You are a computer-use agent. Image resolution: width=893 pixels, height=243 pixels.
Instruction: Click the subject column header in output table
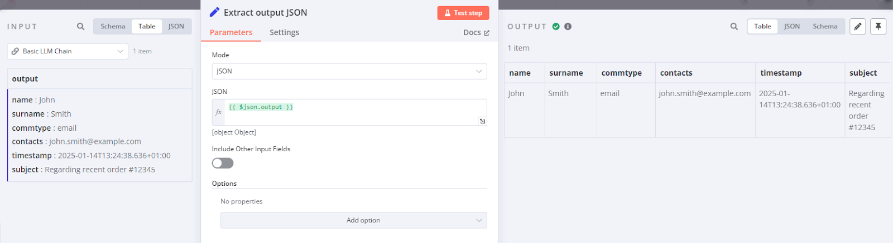coord(868,73)
